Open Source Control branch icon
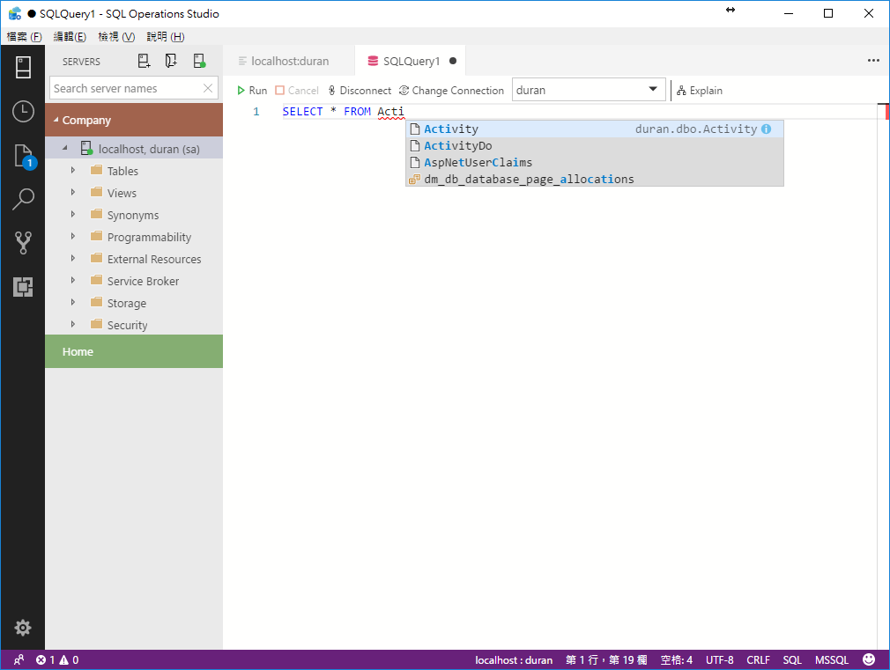Screen dimensions: 890x670 coord(23,243)
